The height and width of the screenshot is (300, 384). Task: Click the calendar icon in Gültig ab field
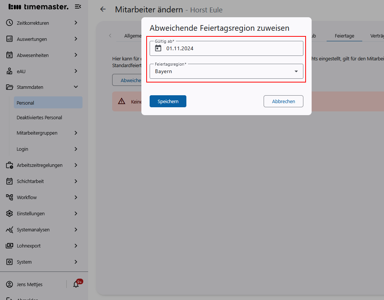click(x=158, y=48)
